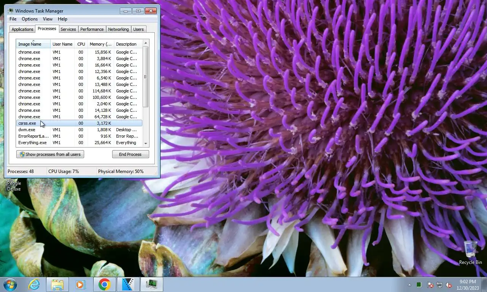Image resolution: width=487 pixels, height=292 pixels.
Task: Select chrome.exe row using 64,728 K
Action: [79, 117]
